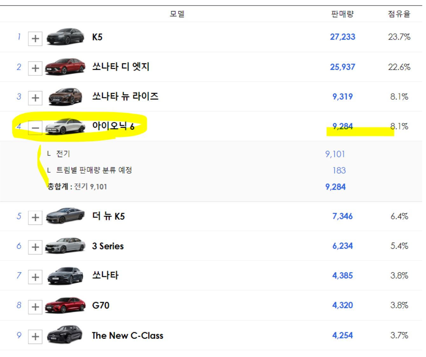Click the 전기 sub-row label

(63, 154)
